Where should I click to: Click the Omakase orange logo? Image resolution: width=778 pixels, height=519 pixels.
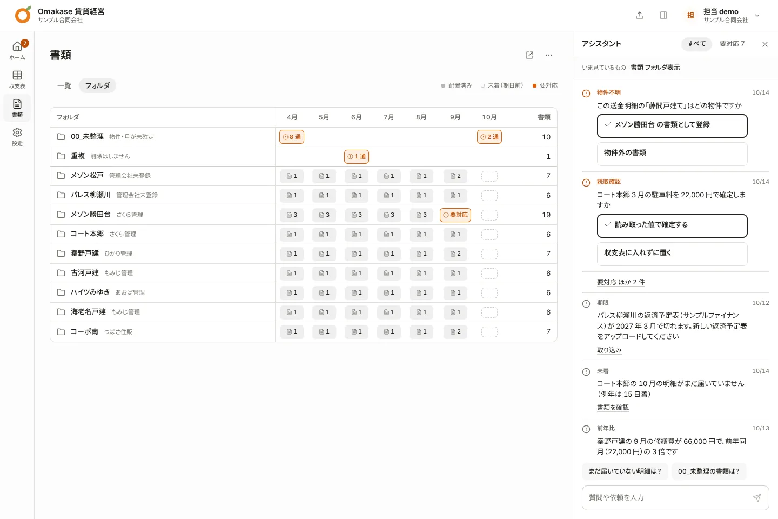[23, 15]
